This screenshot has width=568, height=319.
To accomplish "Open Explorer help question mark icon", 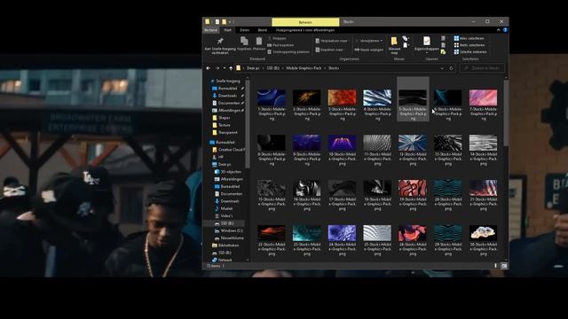I will pos(505,30).
